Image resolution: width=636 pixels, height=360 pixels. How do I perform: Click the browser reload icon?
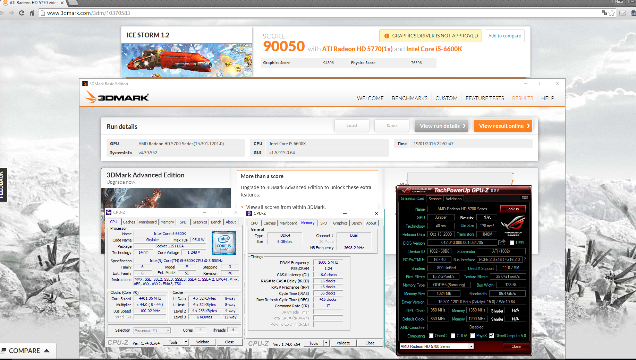tap(22, 13)
